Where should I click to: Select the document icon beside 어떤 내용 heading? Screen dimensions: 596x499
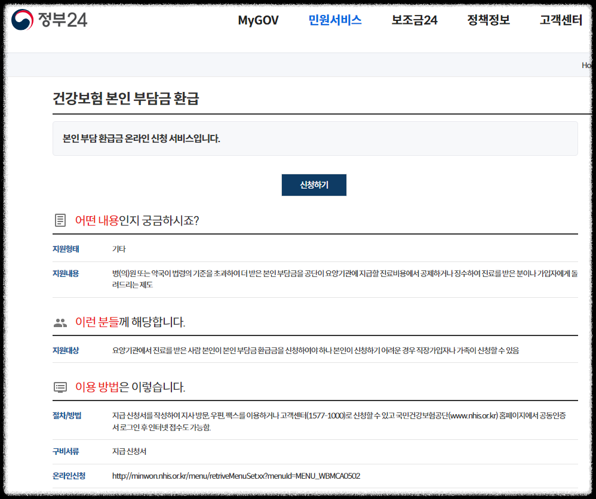59,219
